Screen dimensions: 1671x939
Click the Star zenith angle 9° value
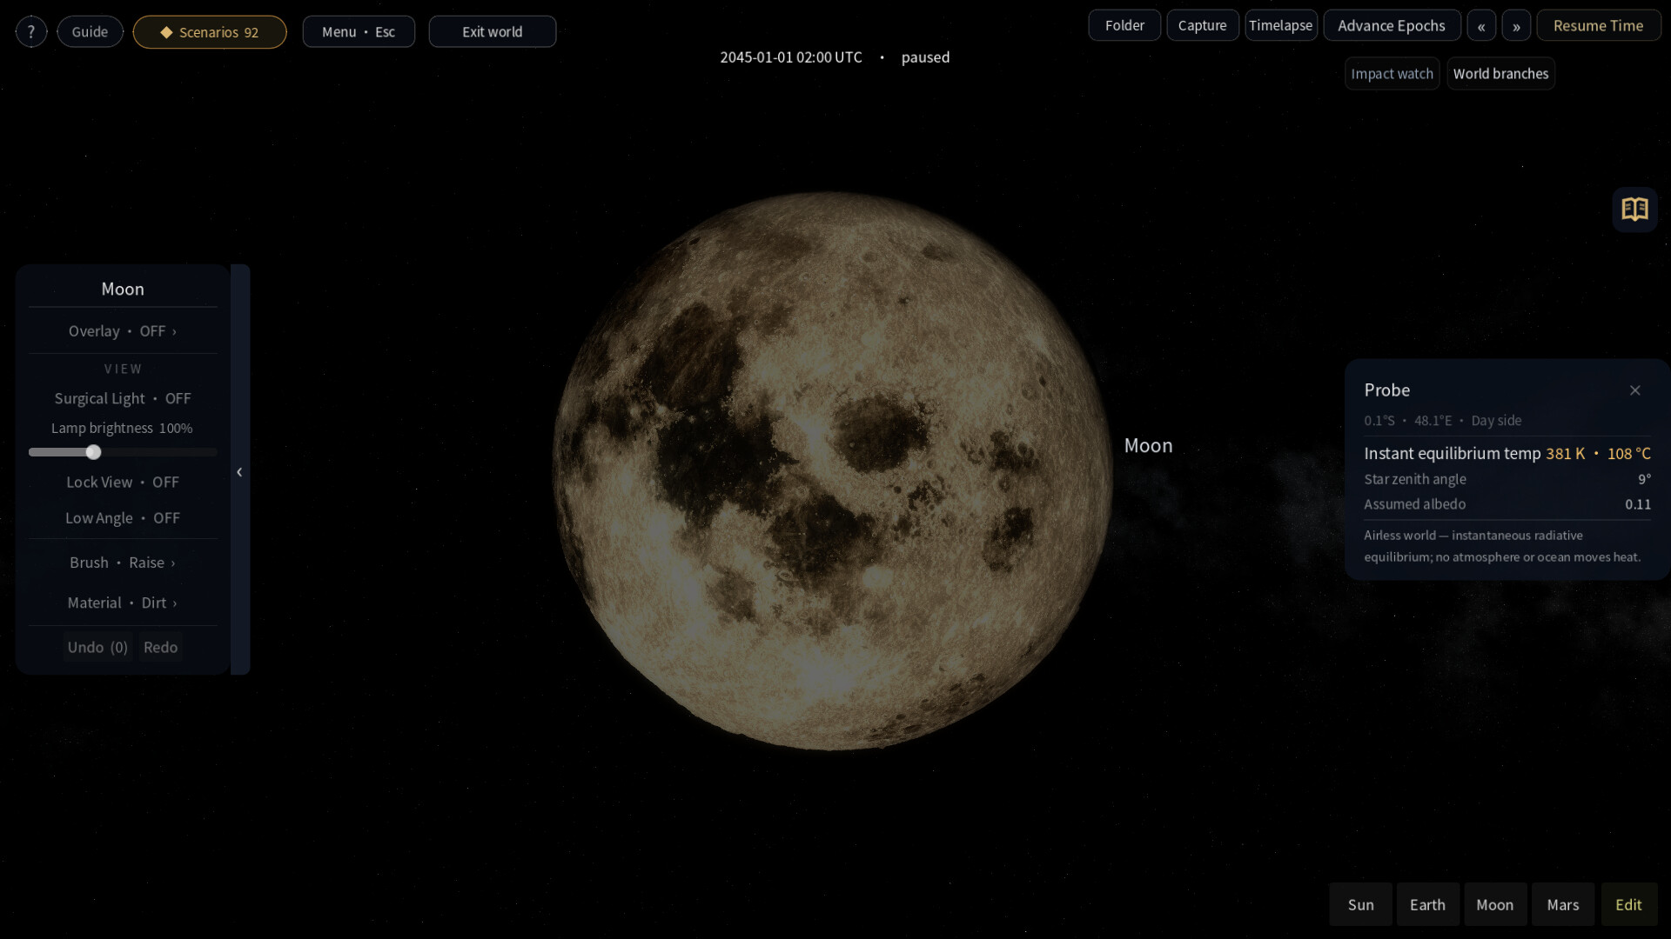(1644, 479)
